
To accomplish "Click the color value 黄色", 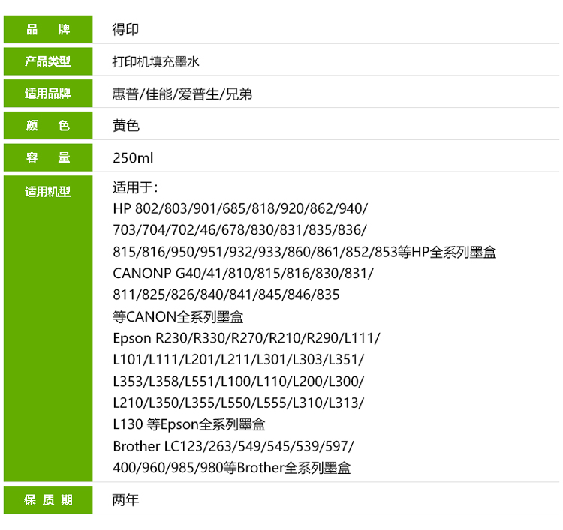I will (x=125, y=126).
